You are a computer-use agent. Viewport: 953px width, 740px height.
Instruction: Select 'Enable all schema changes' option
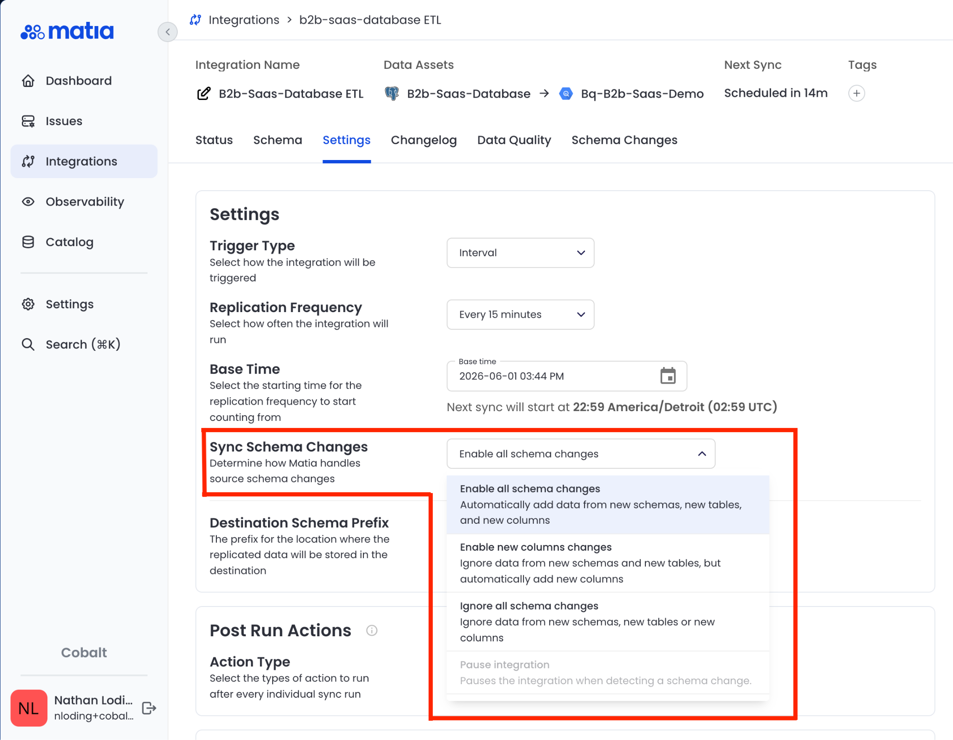608,505
